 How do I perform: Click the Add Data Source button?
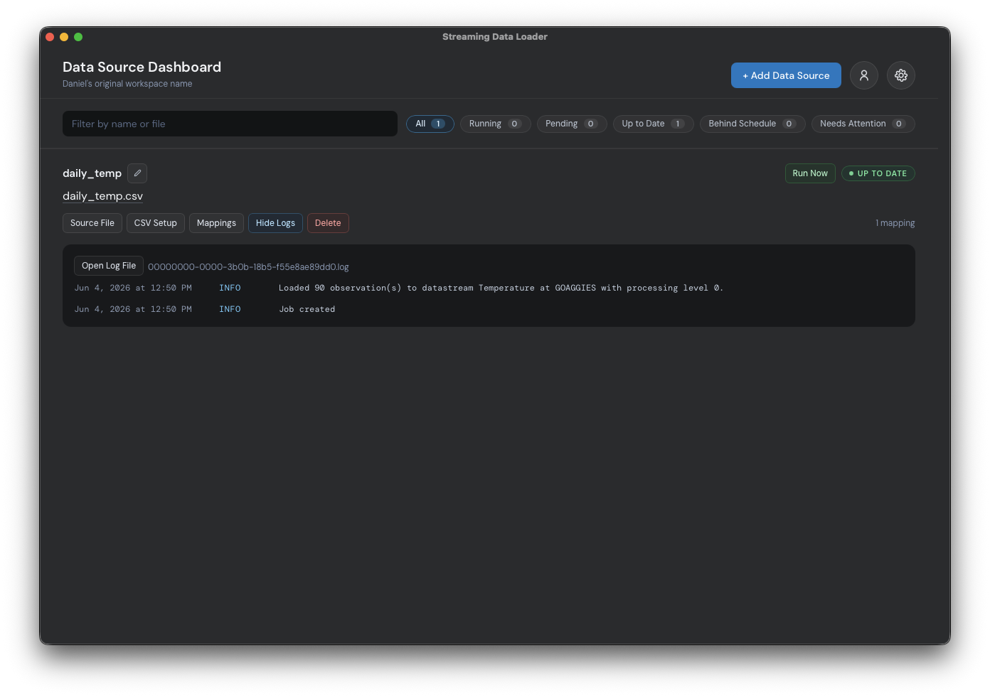[x=786, y=75]
